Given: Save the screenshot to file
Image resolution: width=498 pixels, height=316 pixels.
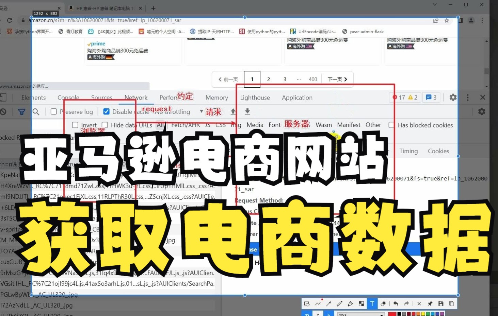Looking at the screenshot, I should [441, 304].
